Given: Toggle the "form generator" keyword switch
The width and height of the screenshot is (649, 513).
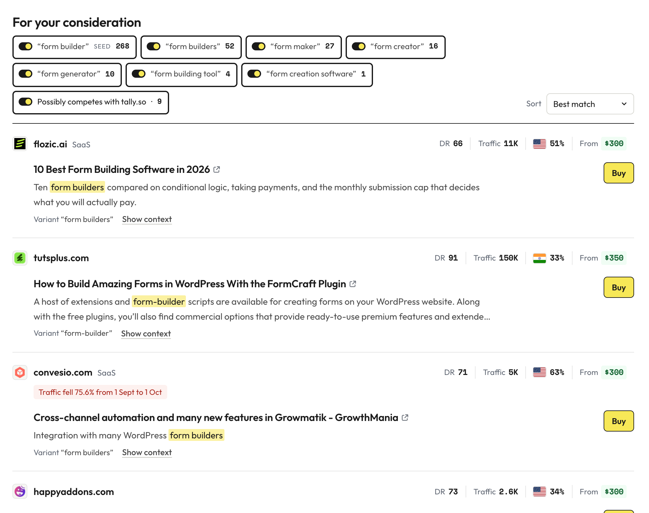Looking at the screenshot, I should pos(25,74).
